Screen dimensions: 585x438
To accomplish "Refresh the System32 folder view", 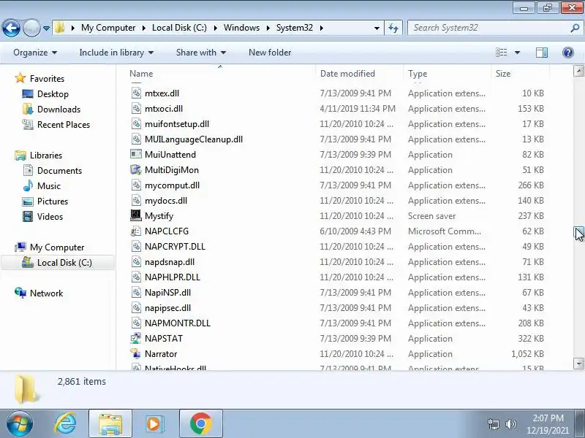I will [393, 28].
